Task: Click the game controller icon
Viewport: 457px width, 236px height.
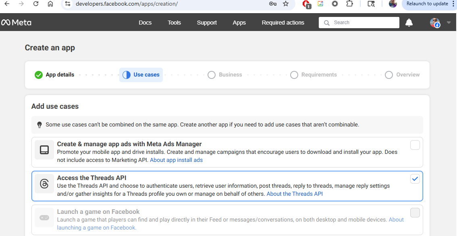Action: 44,217
